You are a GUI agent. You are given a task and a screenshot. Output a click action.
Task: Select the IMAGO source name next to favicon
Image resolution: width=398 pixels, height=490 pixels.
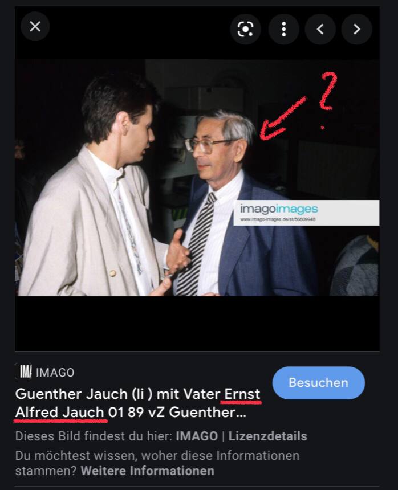pos(55,373)
